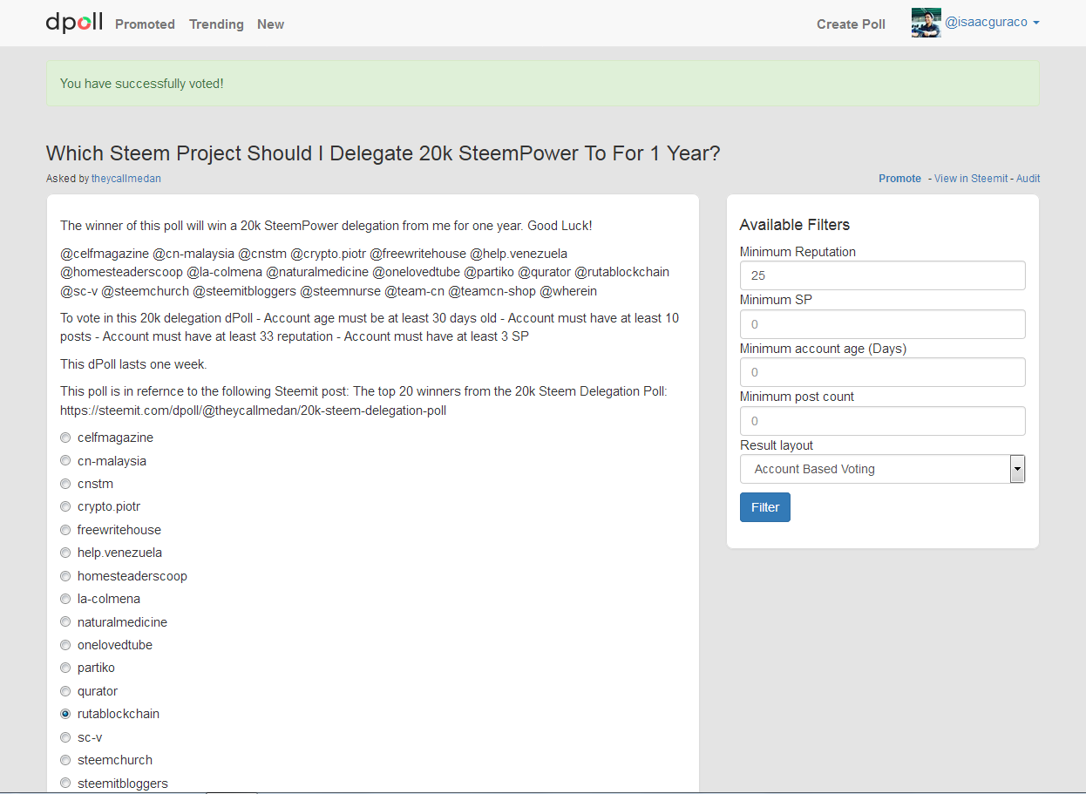Click the dpoll logo

pos(74,24)
